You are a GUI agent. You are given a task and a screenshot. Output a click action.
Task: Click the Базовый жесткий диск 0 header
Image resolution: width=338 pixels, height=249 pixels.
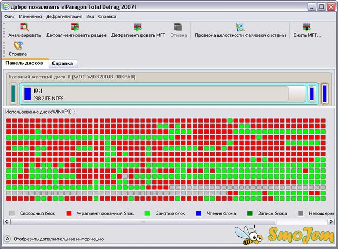pyautogui.click(x=72, y=77)
